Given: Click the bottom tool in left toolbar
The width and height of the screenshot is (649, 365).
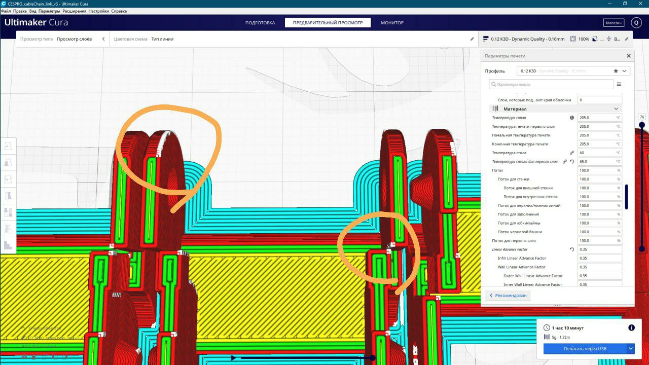Looking at the screenshot, I should click(8, 245).
